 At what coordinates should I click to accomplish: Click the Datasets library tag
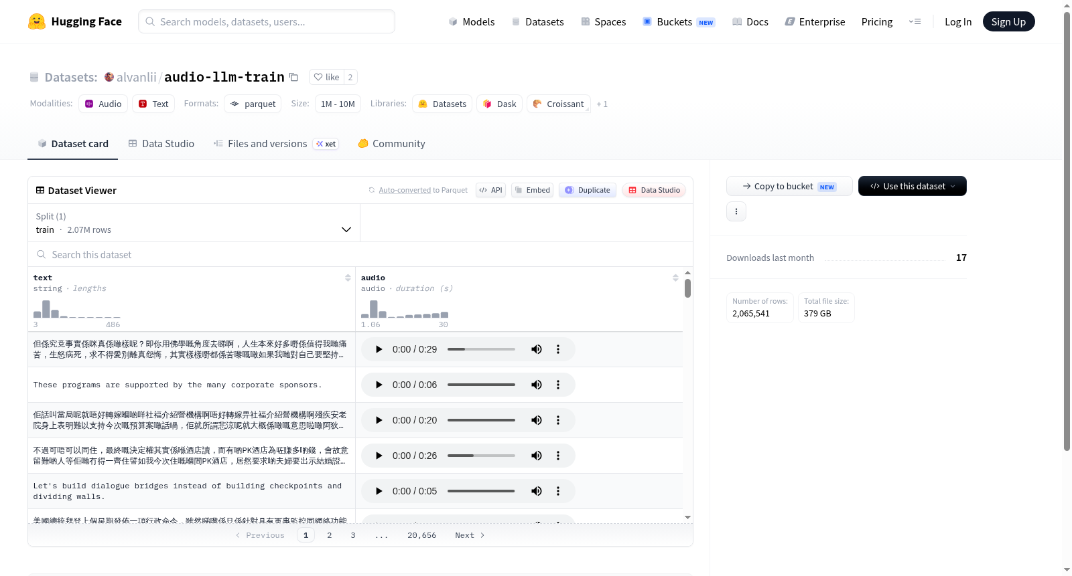(x=442, y=104)
